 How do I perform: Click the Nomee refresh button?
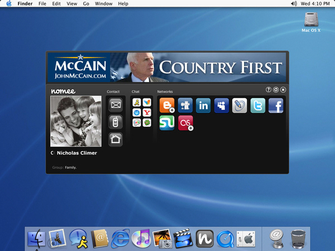276,90
